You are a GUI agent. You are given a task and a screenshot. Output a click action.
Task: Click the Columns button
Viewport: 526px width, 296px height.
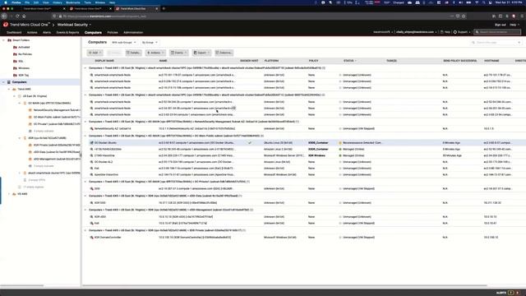224,53
